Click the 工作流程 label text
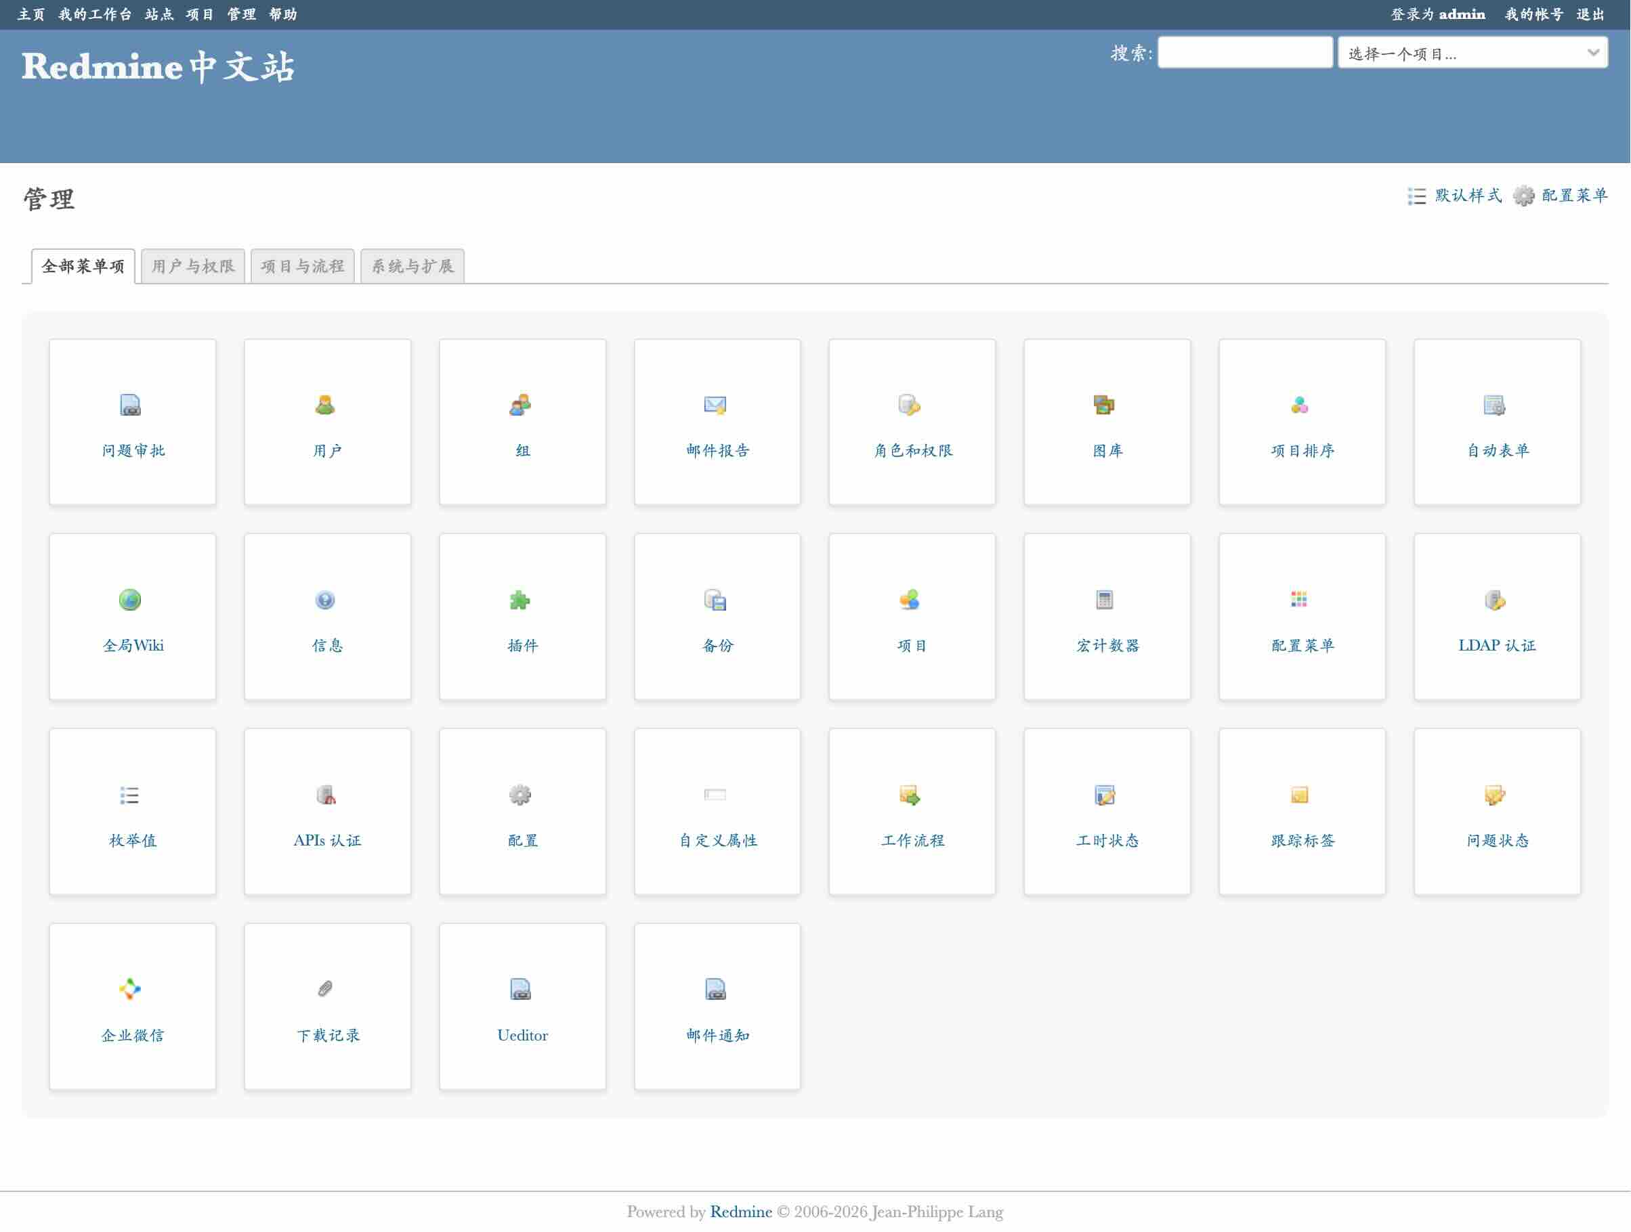1631x1232 pixels. pos(913,840)
